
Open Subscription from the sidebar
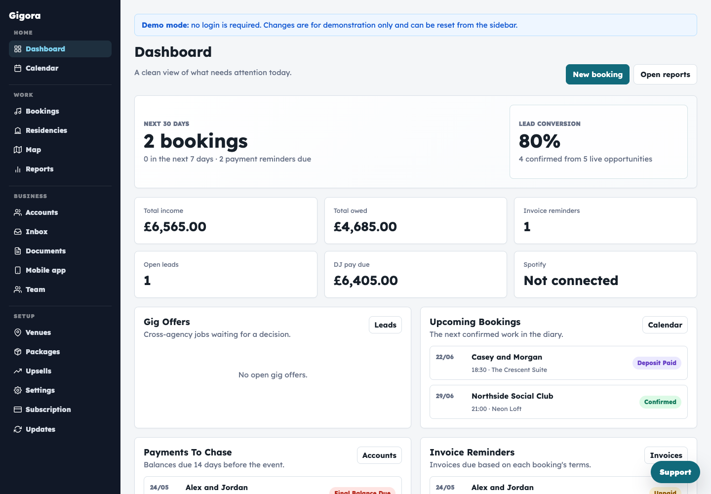coord(60,410)
